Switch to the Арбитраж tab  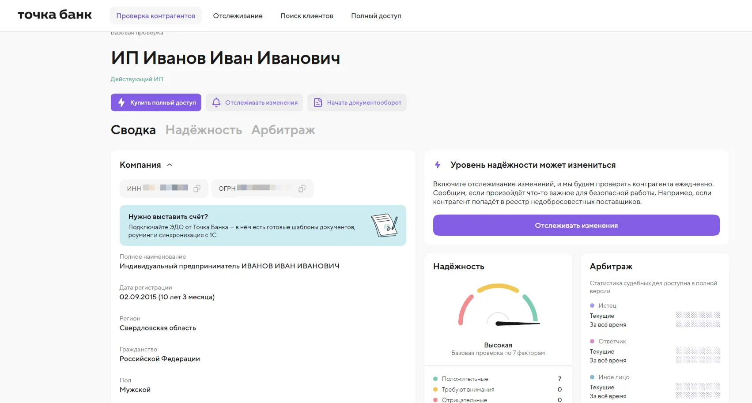[283, 130]
